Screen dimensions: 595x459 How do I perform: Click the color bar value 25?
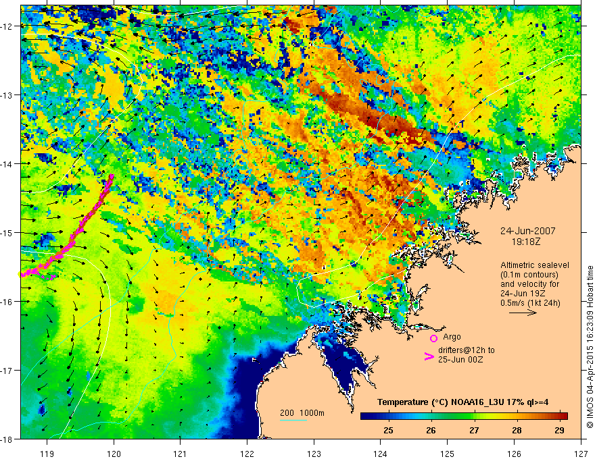pos(388,430)
